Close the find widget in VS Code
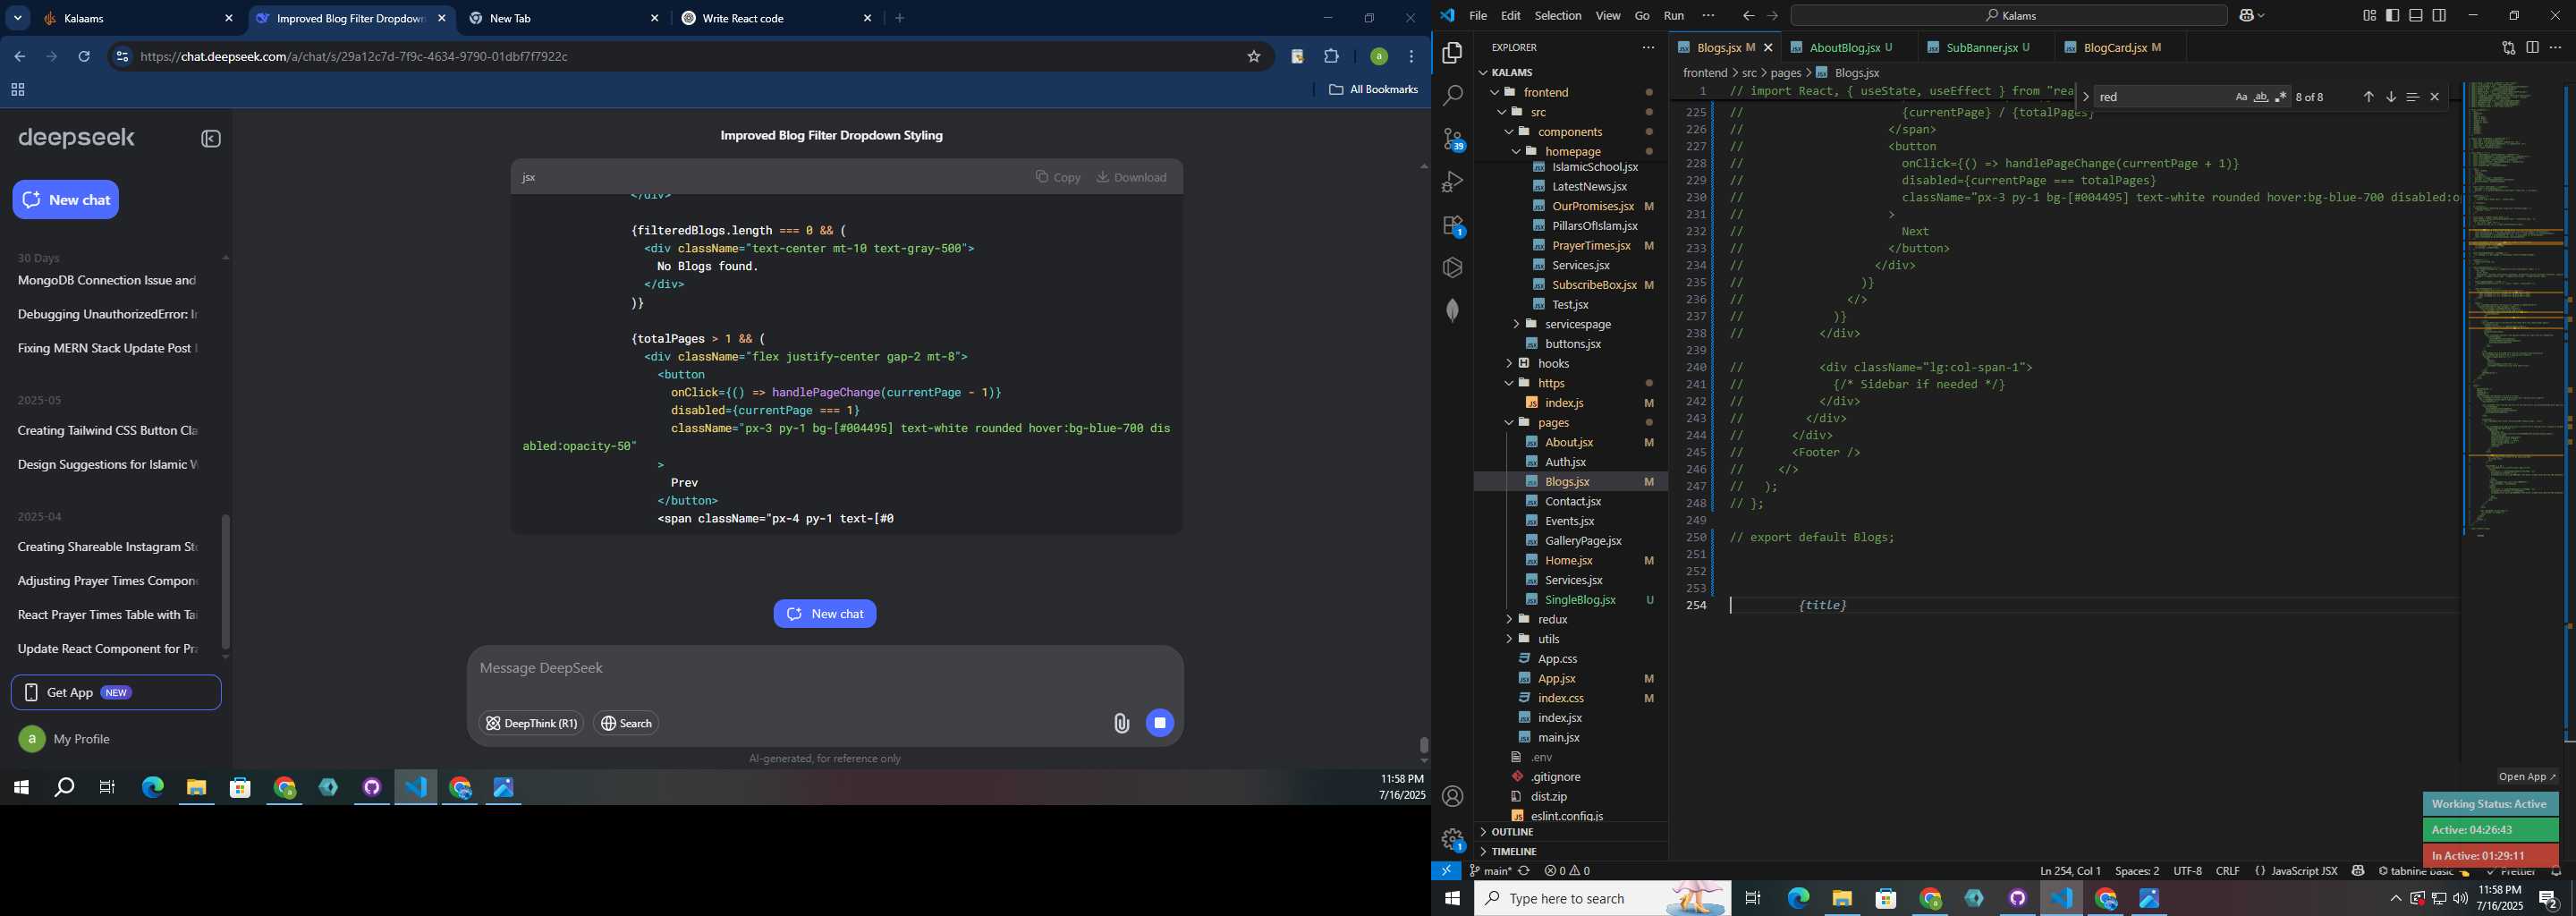 (x=2435, y=97)
